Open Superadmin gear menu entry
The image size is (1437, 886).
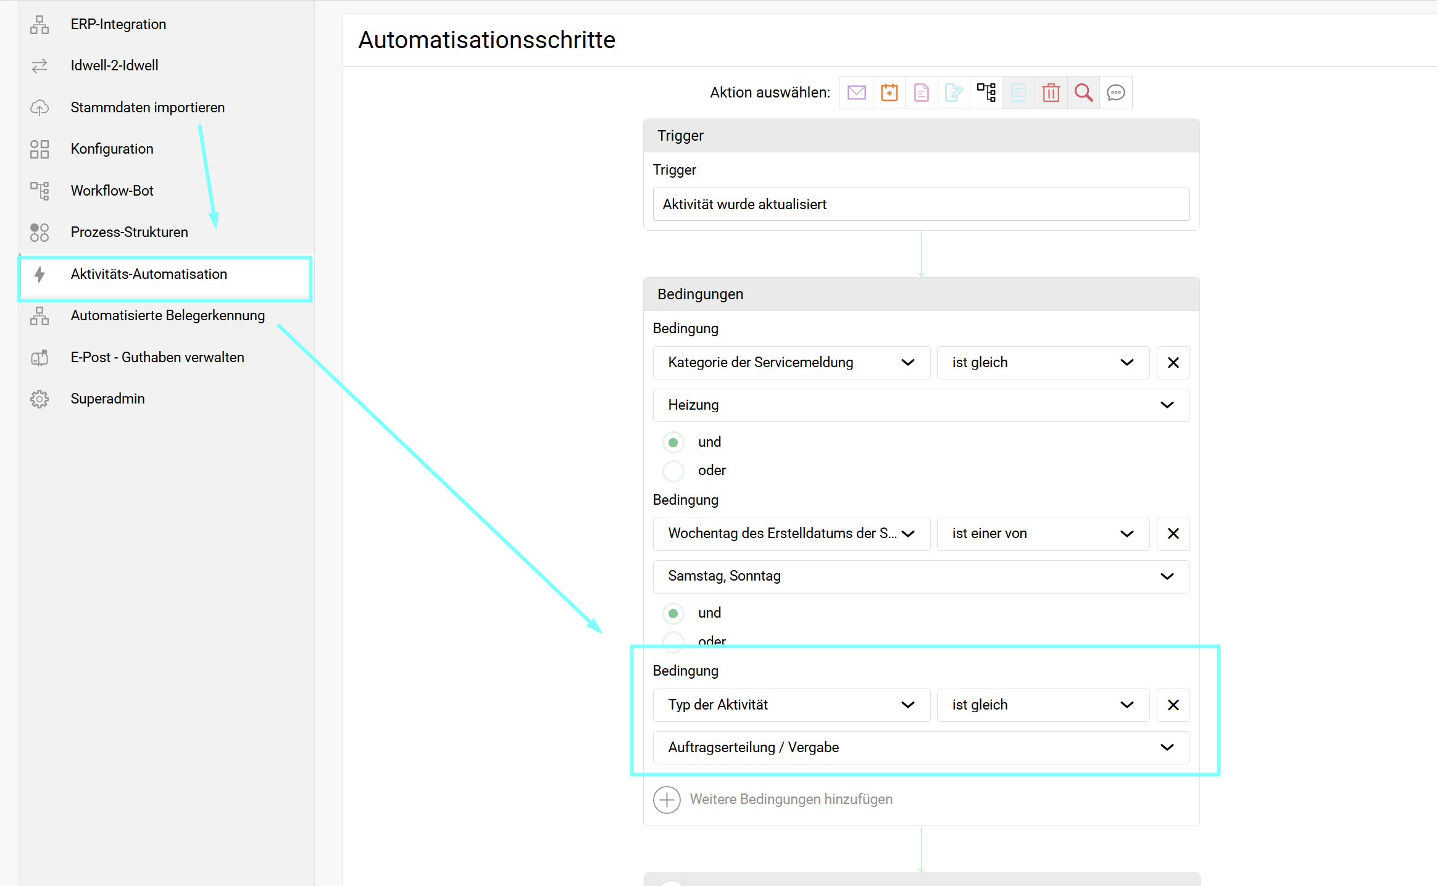(x=107, y=399)
